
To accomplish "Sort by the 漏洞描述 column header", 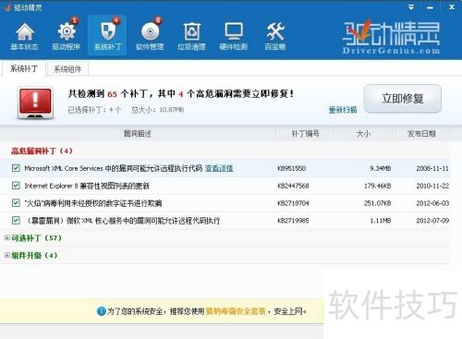I will point(138,133).
